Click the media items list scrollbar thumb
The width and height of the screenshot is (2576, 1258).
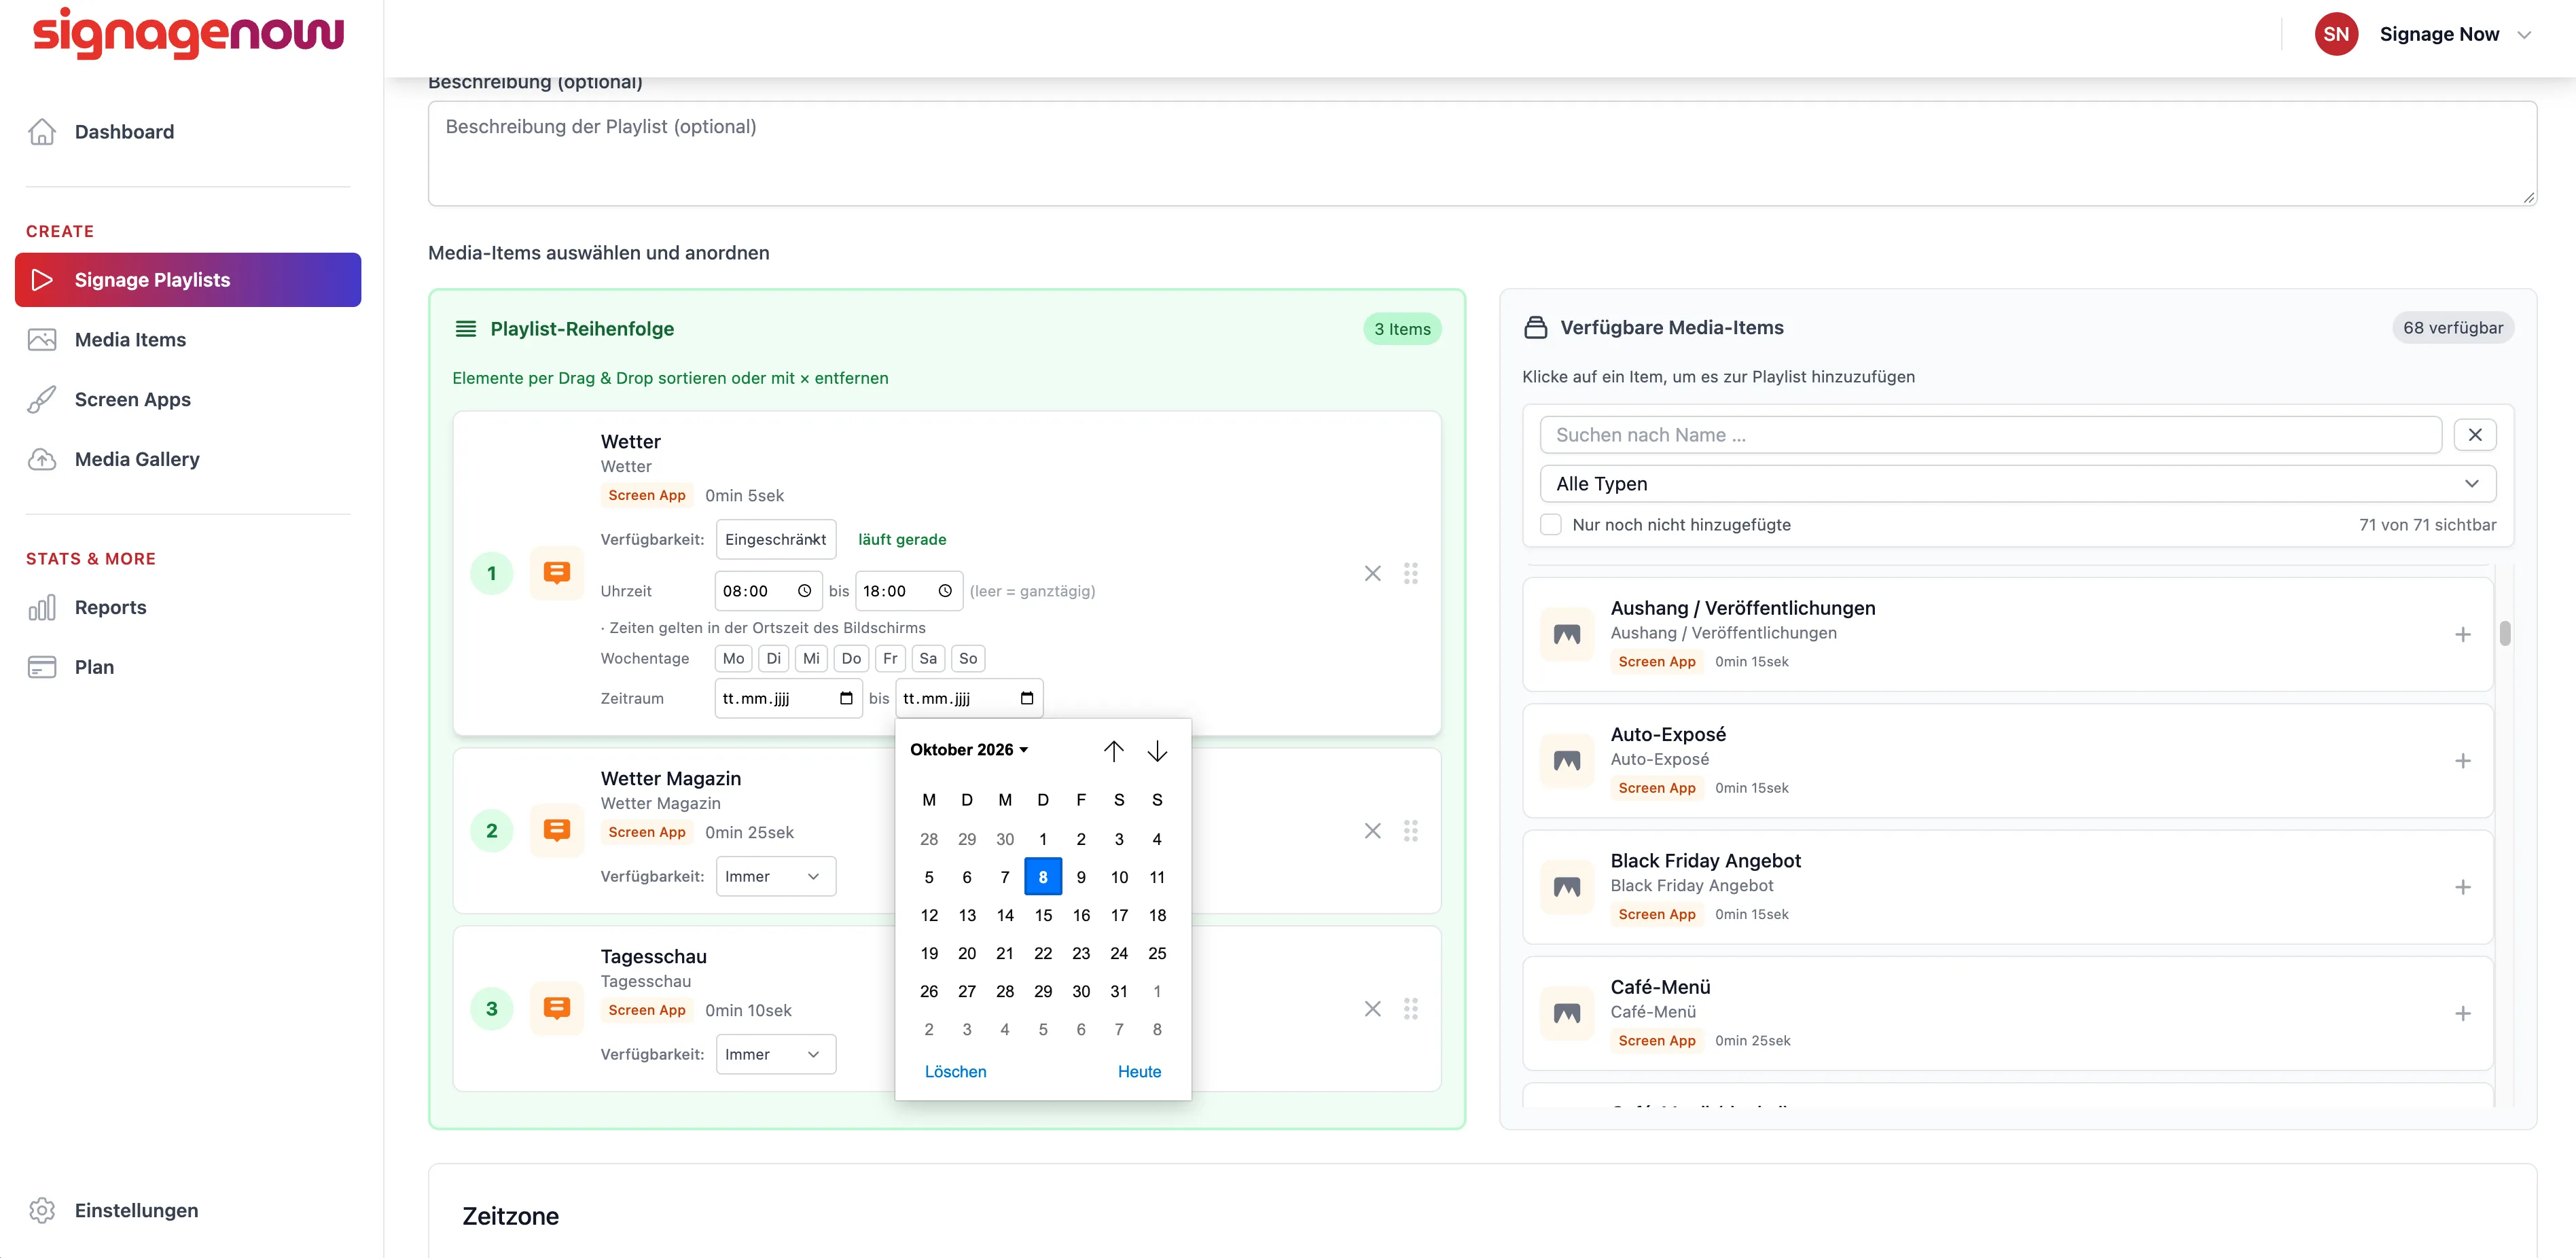(x=2504, y=634)
